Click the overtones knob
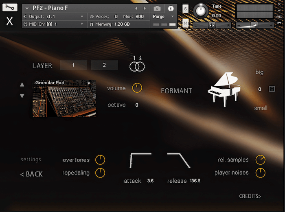Image resolution: width=285 pixels, height=212 pixels. 100,160
